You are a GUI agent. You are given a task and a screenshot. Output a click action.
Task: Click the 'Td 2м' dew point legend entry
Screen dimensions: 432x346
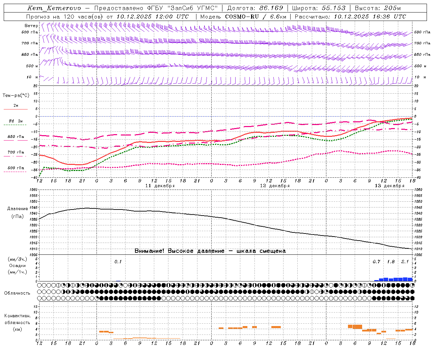[x=16, y=121]
